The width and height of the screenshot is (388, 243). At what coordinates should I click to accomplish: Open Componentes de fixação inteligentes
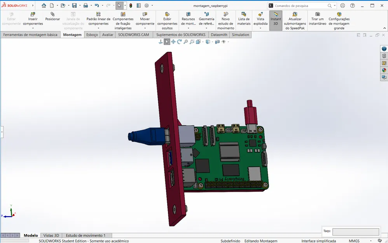click(x=123, y=21)
